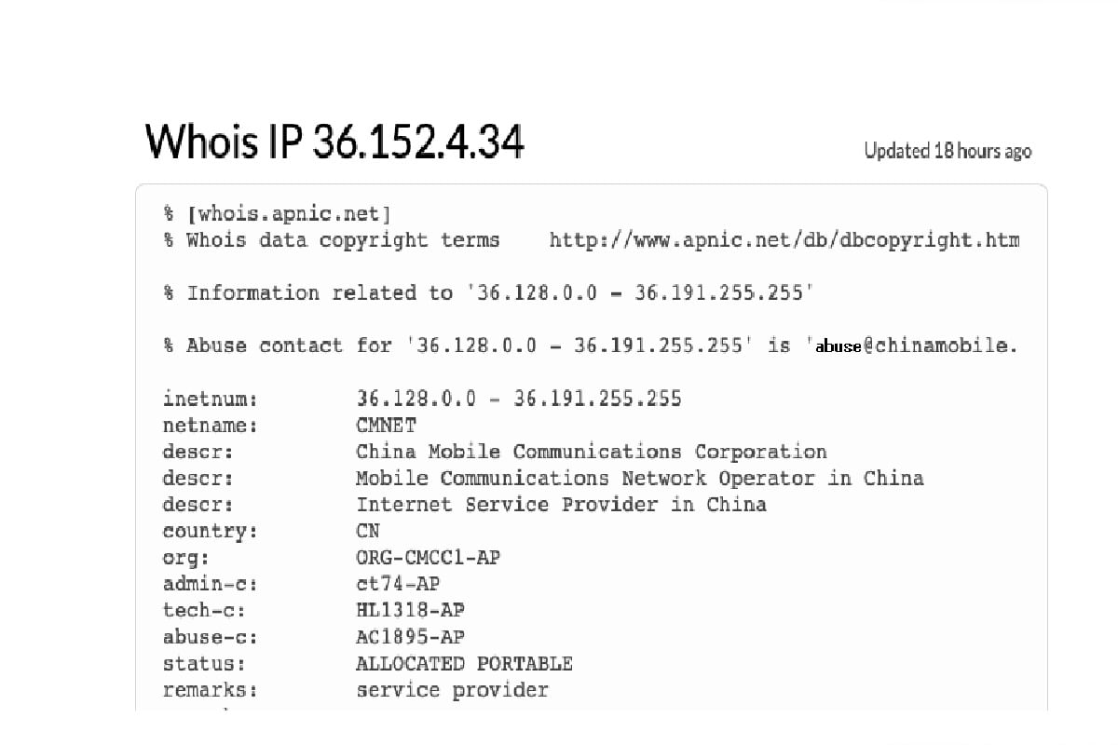Click the service provider remarks value
1118x745 pixels.
[x=452, y=690]
